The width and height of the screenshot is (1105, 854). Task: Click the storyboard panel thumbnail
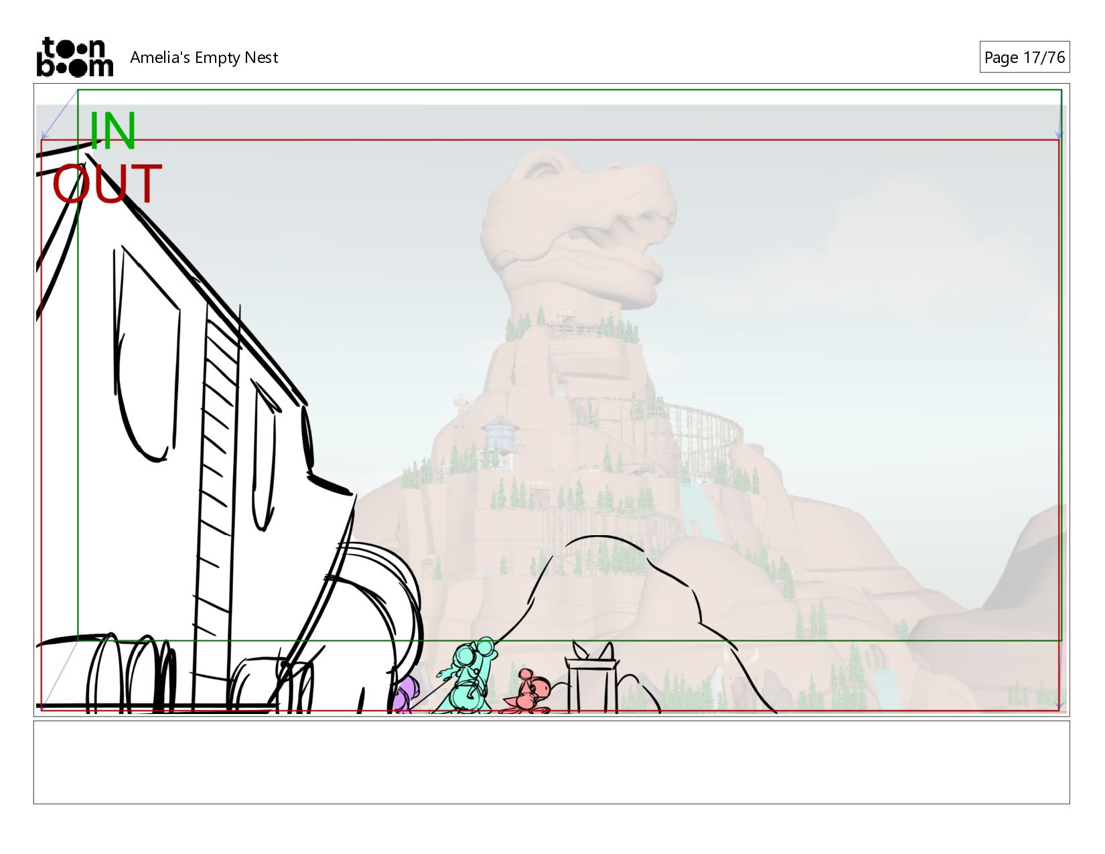pos(551,400)
